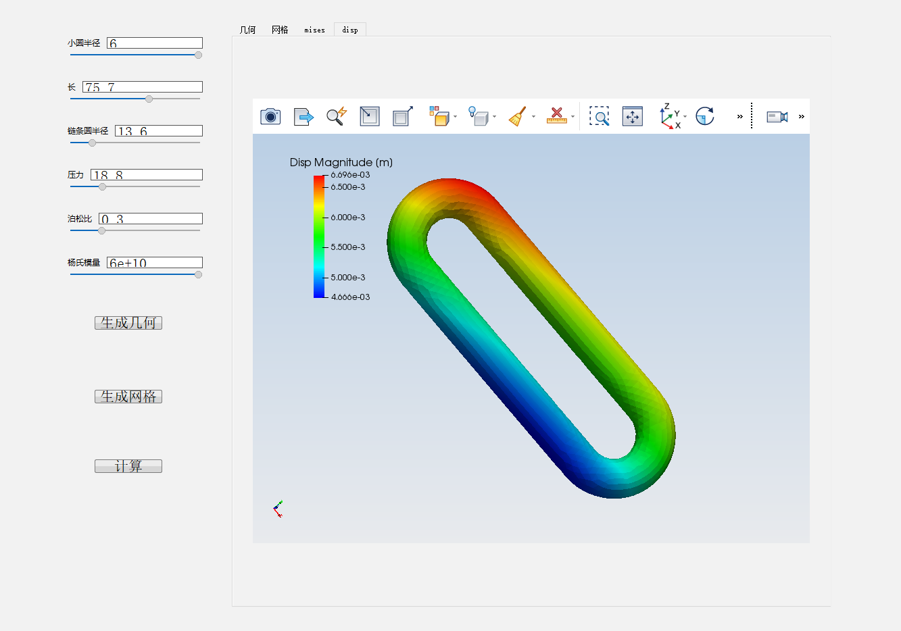Screen dimensions: 901x631
Task: Click the 杨氏模量 input field
Action: 154,263
